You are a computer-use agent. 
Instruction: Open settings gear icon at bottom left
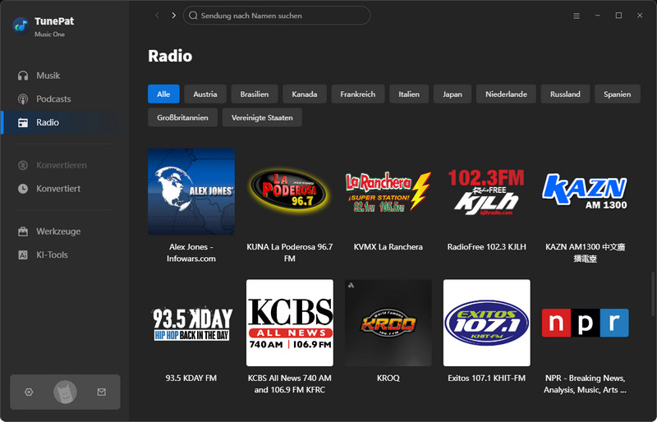click(29, 392)
